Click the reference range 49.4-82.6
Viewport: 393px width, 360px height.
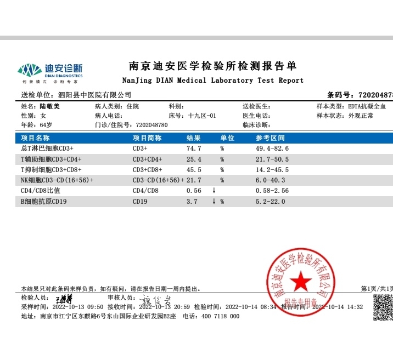[x=272, y=148]
